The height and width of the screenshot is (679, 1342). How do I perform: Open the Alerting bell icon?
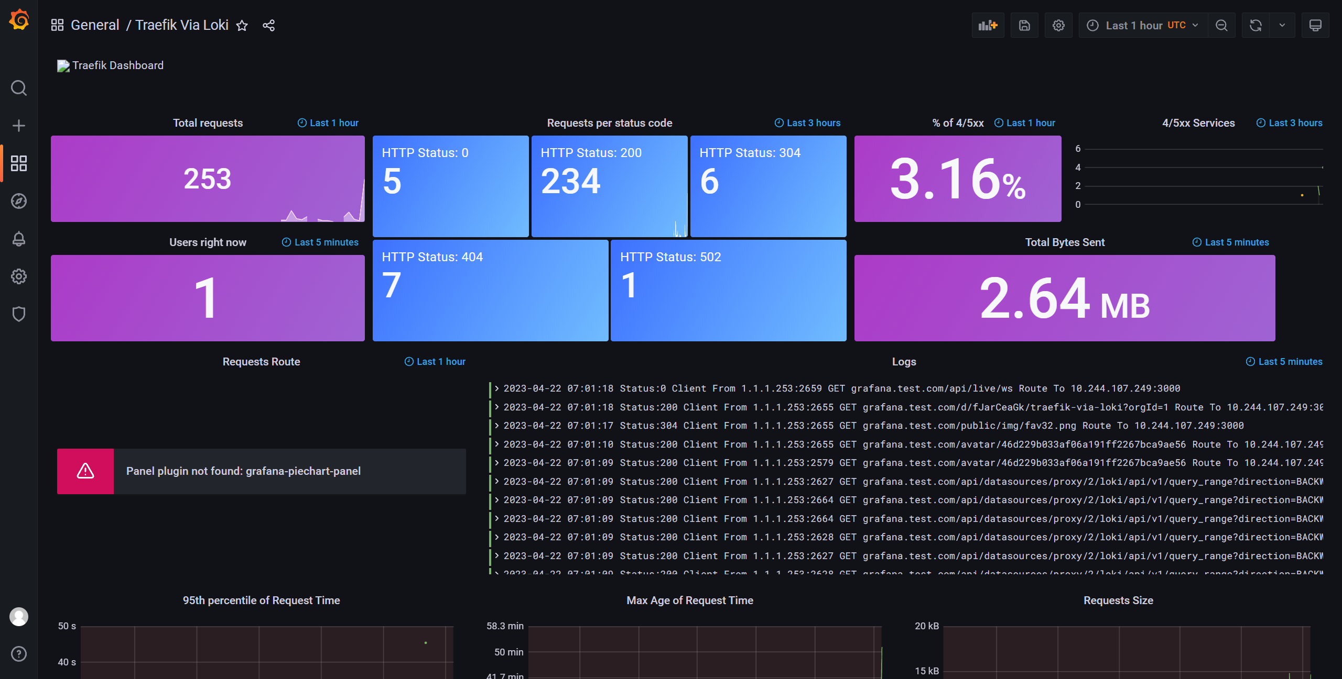[x=19, y=239]
